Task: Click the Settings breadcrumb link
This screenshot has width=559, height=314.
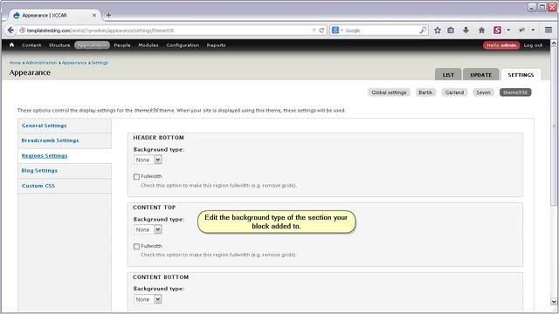Action: [100, 63]
